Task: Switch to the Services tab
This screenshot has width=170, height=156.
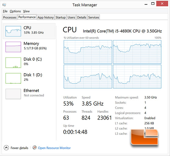Action: 94,17
